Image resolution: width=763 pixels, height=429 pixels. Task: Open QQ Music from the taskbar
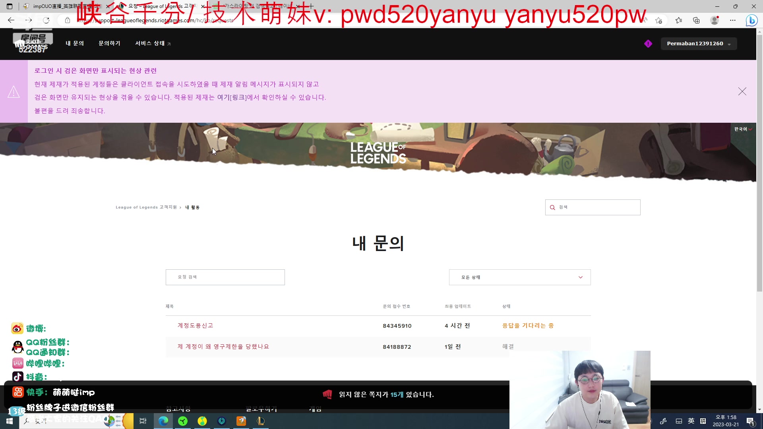pos(202,421)
